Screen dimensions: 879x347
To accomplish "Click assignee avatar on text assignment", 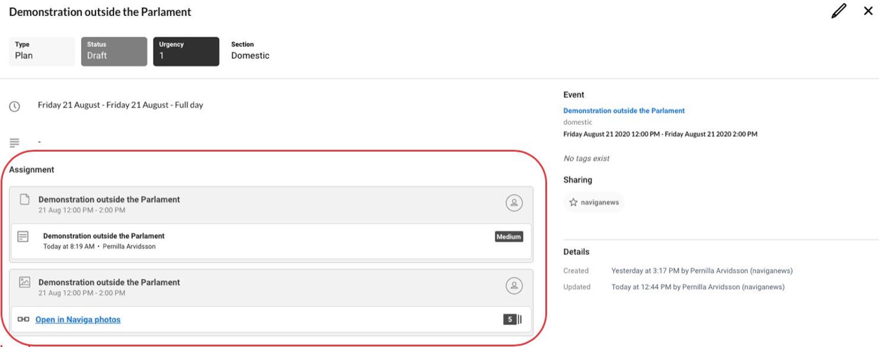I will (x=514, y=203).
